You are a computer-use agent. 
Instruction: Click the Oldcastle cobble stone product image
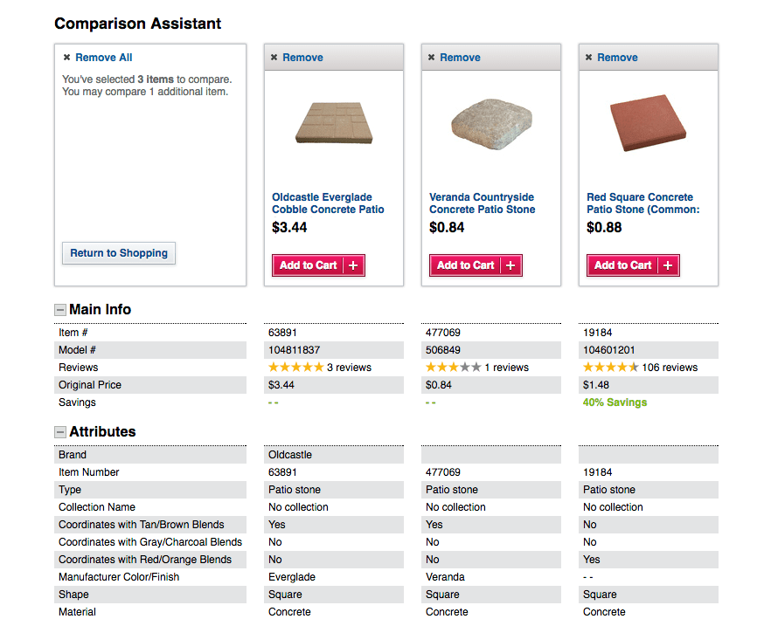tap(334, 122)
